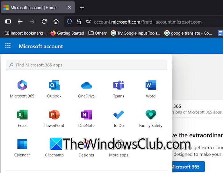Open Clipchamp label in apps grid
223x173 pixels.
tap(54, 155)
